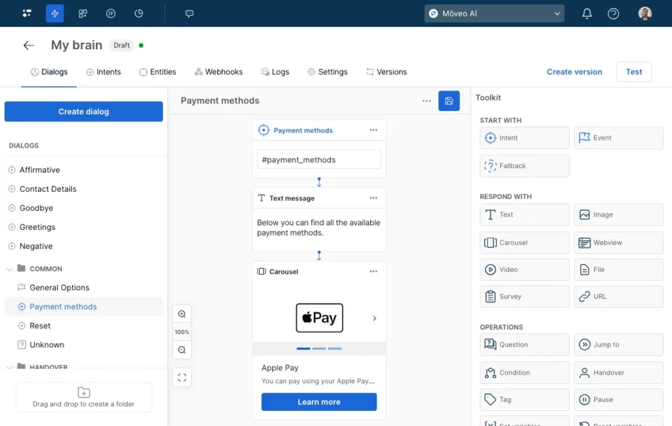Save the dialog with the floppy disk icon
This screenshot has height=426, width=672.
449,100
